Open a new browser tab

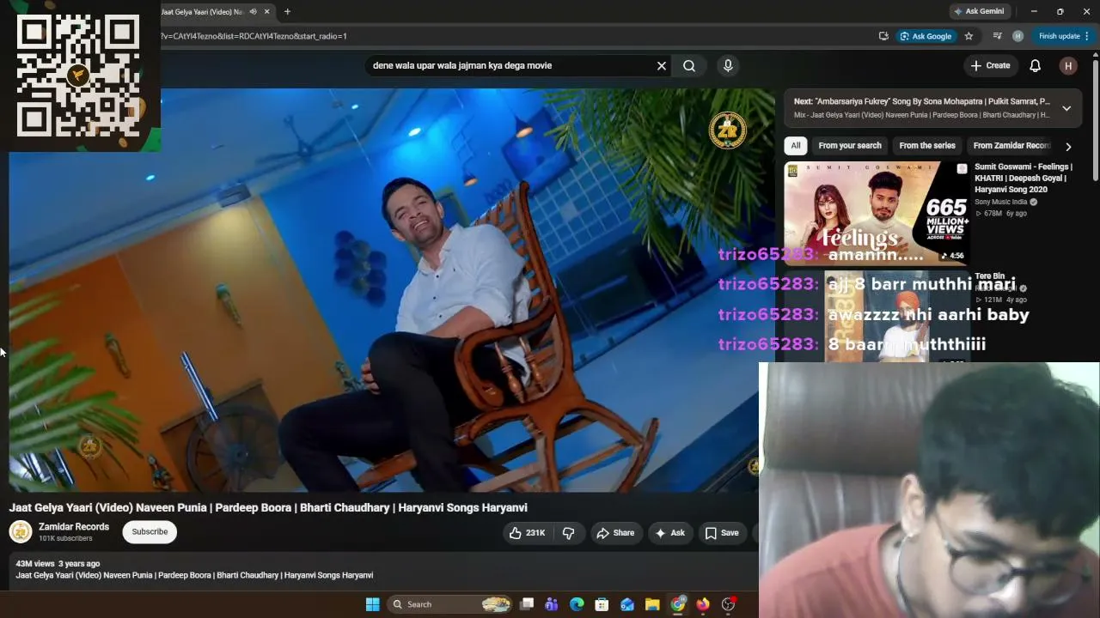(x=287, y=12)
